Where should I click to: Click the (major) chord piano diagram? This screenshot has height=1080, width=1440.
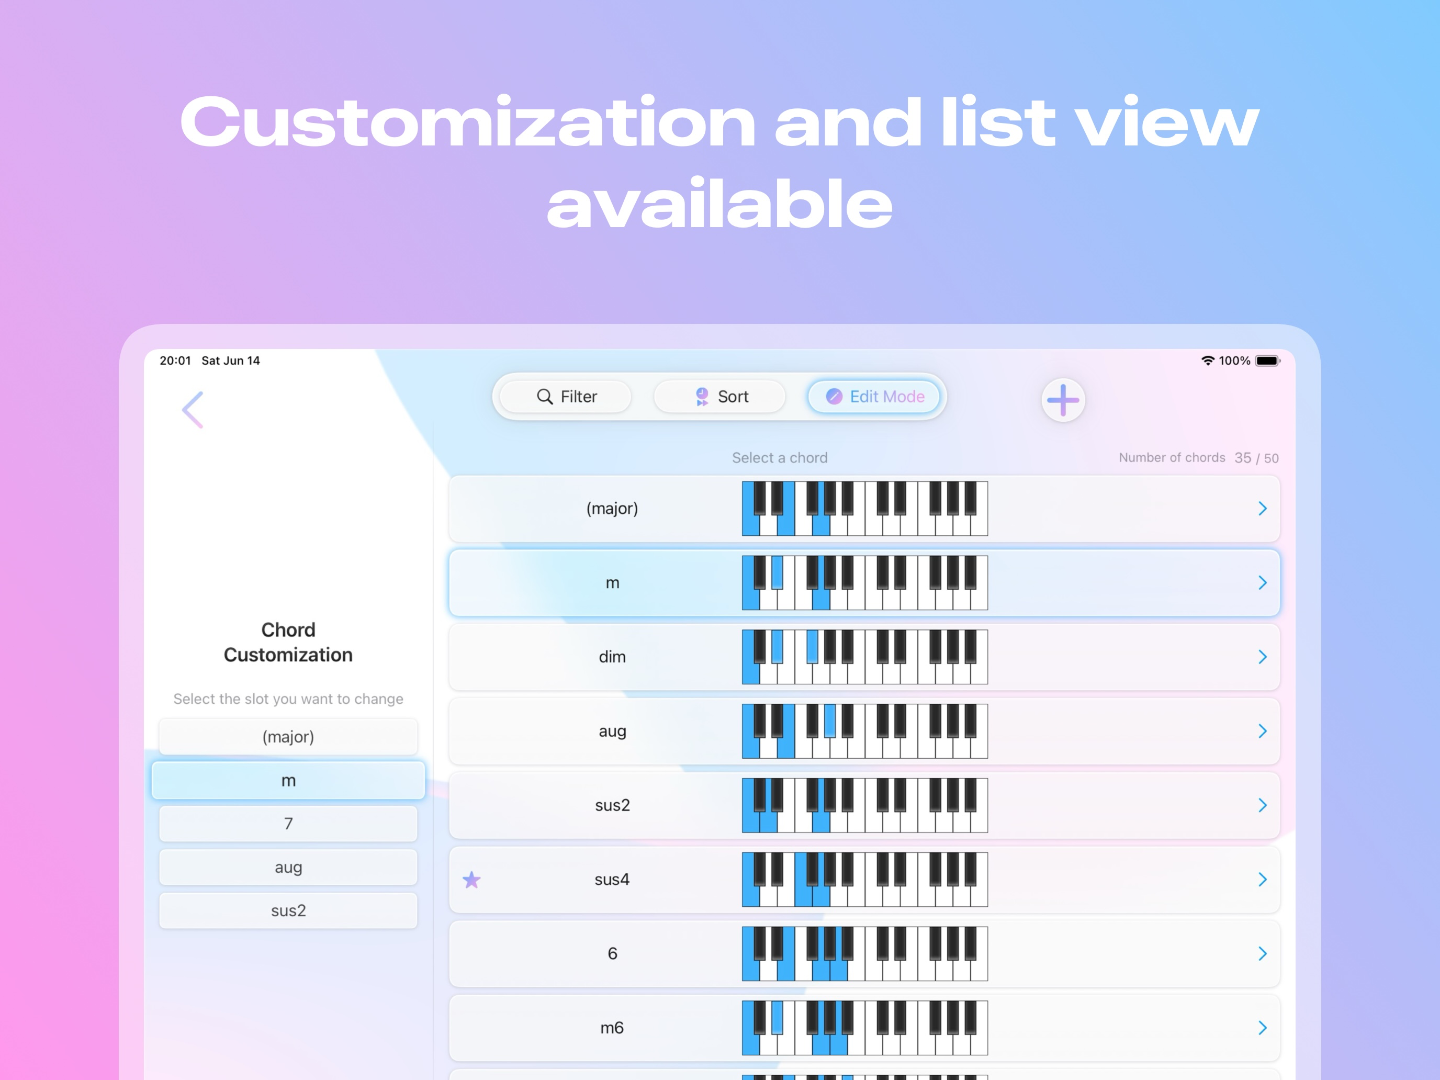(x=865, y=509)
